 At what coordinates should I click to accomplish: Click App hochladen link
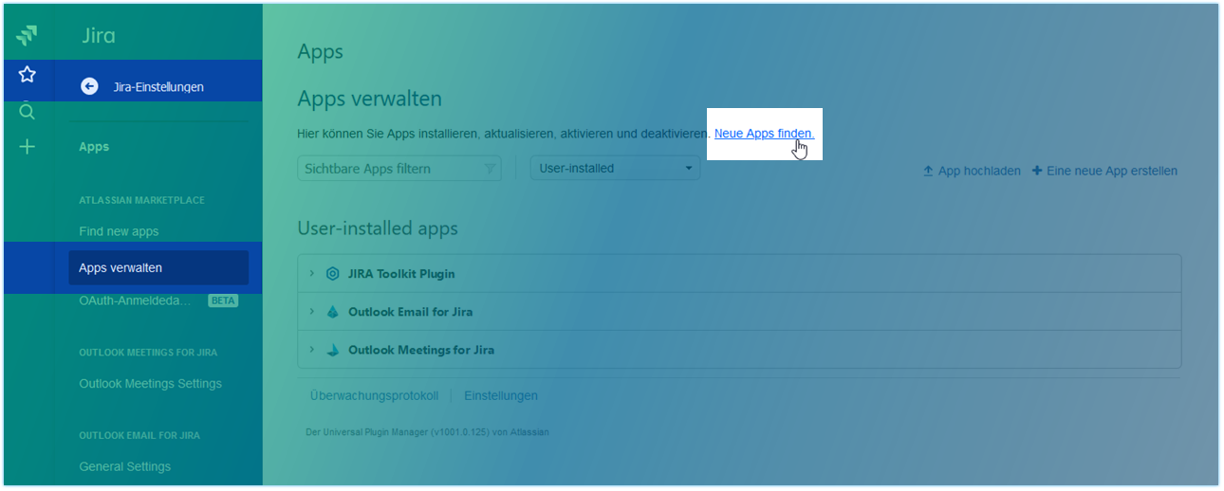(972, 172)
